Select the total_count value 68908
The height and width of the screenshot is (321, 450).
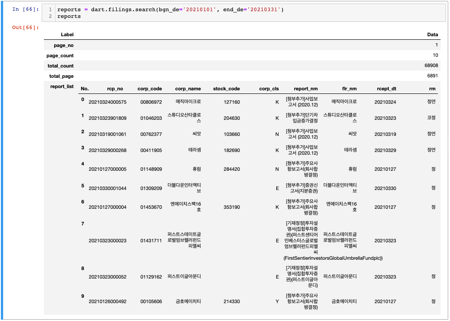coord(431,66)
